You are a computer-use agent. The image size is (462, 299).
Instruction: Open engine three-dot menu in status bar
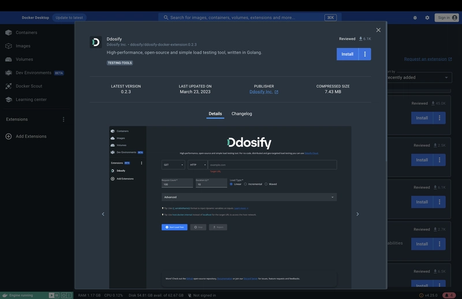pyautogui.click(x=69, y=295)
